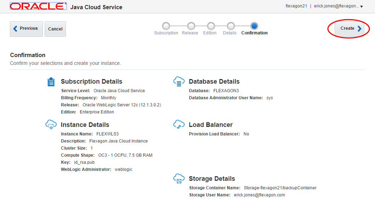The width and height of the screenshot is (375, 212).
Task: Click the storage user name erick.jones@flexagon.com
Action: (x=259, y=195)
